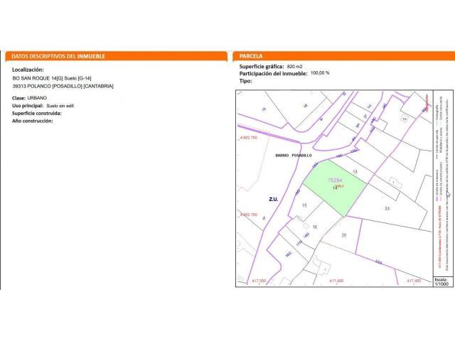The width and height of the screenshot is (455, 341).
Task: Click the 'Tipo:' label
Action: pyautogui.click(x=246, y=81)
